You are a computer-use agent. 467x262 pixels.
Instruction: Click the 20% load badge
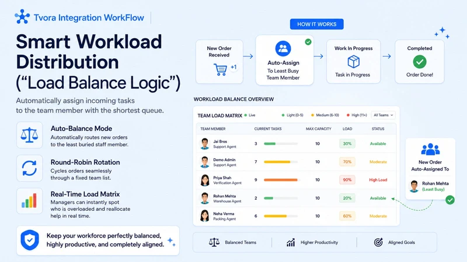coord(347,198)
